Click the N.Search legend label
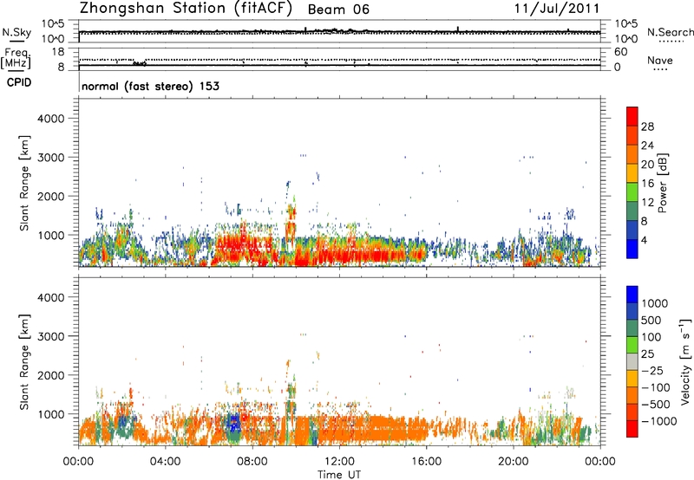694x480 pixels. pos(670,32)
